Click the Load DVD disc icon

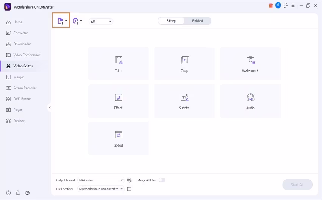tap(75, 21)
